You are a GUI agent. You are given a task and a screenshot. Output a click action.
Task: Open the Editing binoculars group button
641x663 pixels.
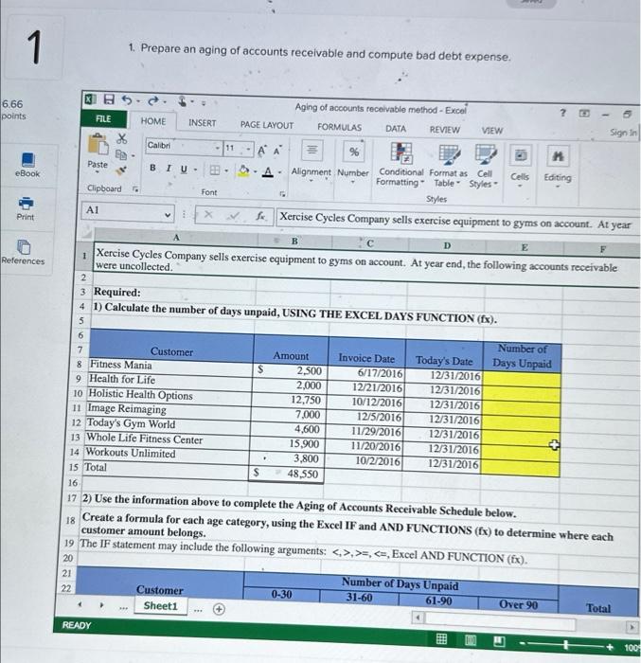558,166
